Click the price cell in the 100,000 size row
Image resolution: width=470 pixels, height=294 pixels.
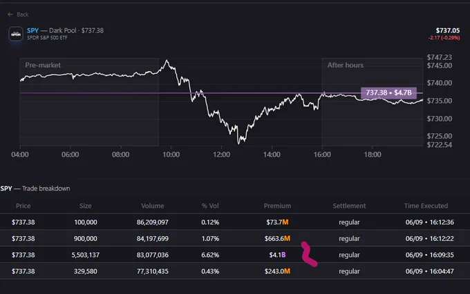23,222
